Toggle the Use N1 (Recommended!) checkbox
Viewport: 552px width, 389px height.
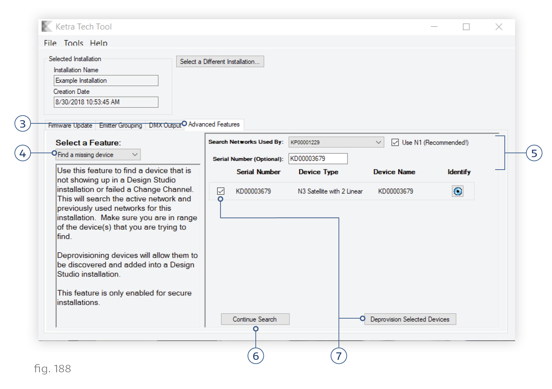point(395,143)
